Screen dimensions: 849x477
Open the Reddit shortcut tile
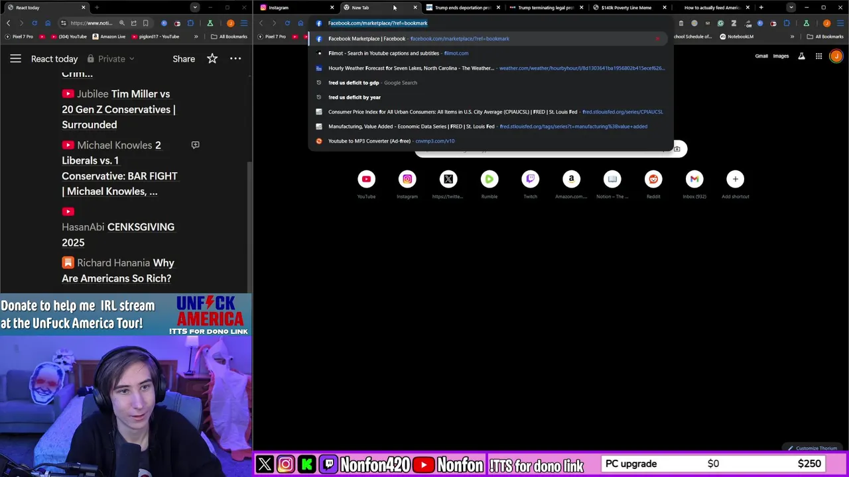click(x=653, y=184)
